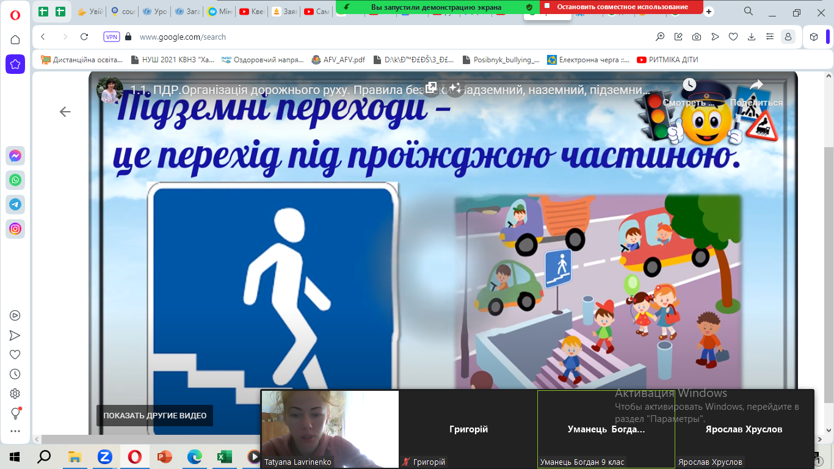The height and width of the screenshot is (469, 834).
Task: Take a snapshot with the camera icon
Action: pos(697,37)
